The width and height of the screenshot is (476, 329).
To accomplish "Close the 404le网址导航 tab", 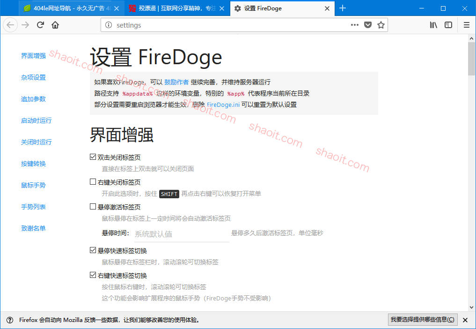I will tap(116, 8).
